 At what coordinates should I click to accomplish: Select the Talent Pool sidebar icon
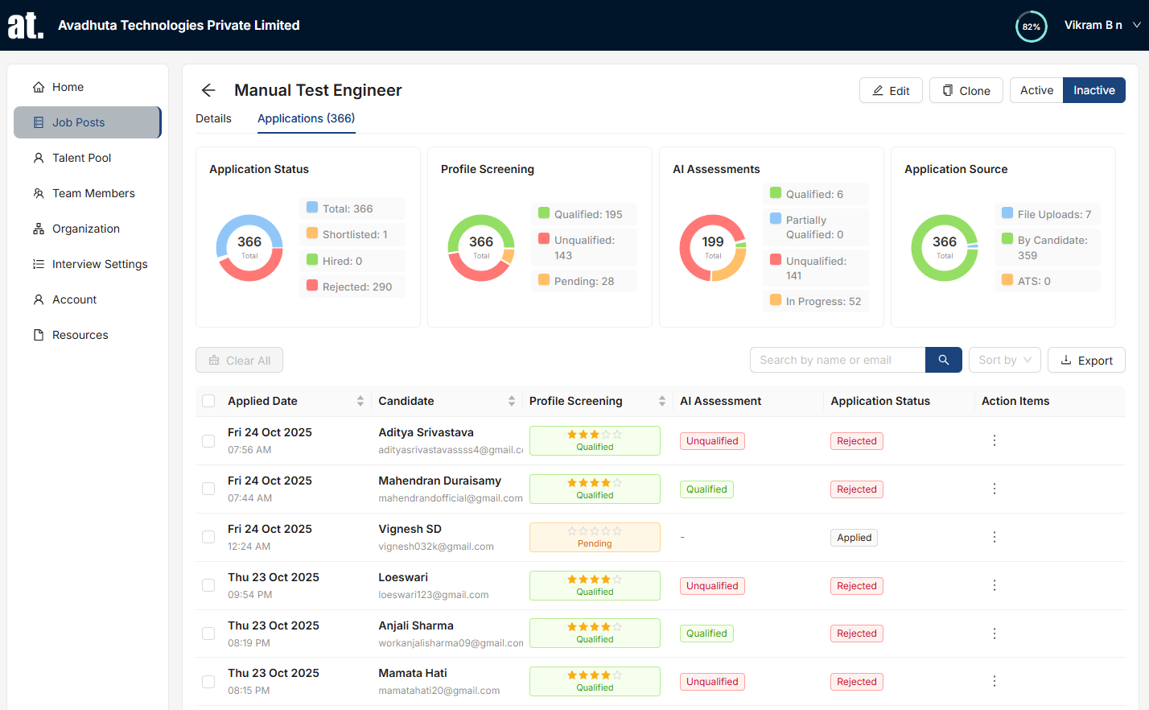click(37, 158)
